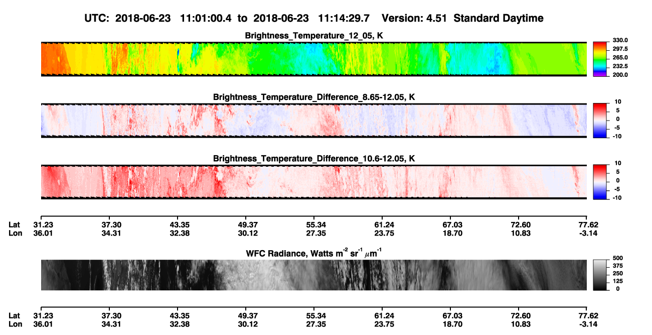The width and height of the screenshot is (652, 335).
Task: Click the 200.0 colorbar tick label
Action: [620, 75]
